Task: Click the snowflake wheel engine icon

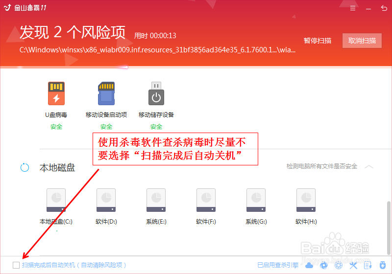Action: (x=339, y=265)
